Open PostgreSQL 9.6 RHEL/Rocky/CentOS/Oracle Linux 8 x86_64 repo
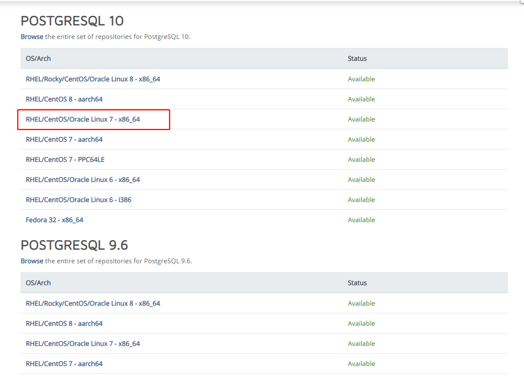Image resolution: width=524 pixels, height=378 pixels. point(93,304)
